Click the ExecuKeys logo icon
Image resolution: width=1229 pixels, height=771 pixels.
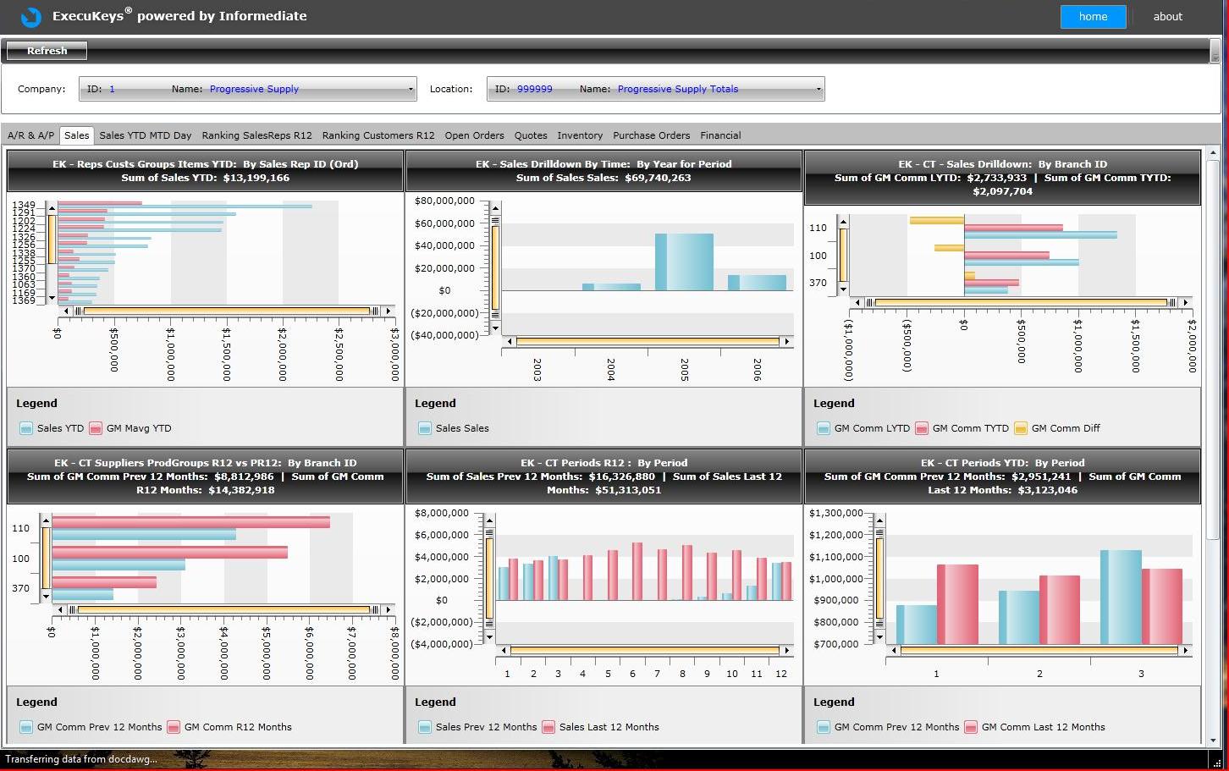coord(30,16)
